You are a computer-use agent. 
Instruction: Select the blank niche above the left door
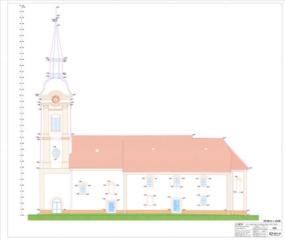pyautogui.click(x=111, y=188)
